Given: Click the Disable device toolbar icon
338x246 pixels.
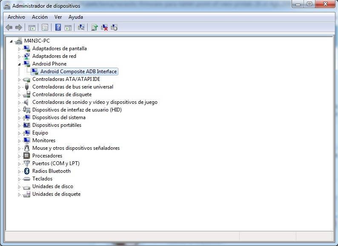Looking at the screenshot, I should pyautogui.click(x=114, y=27).
